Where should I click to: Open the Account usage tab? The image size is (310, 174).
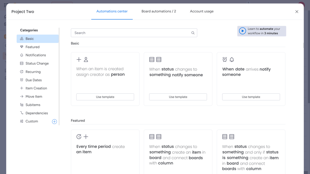[x=201, y=12]
